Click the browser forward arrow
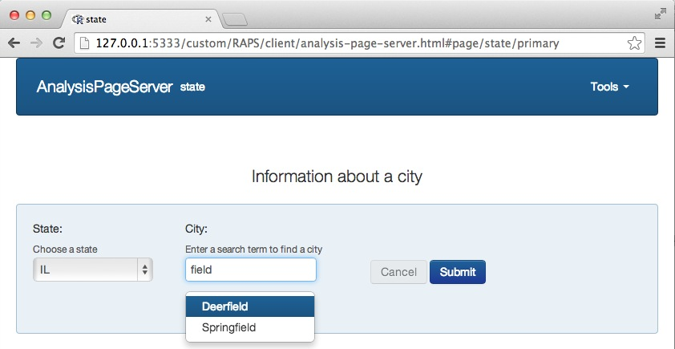The height and width of the screenshot is (349, 675). pos(36,43)
